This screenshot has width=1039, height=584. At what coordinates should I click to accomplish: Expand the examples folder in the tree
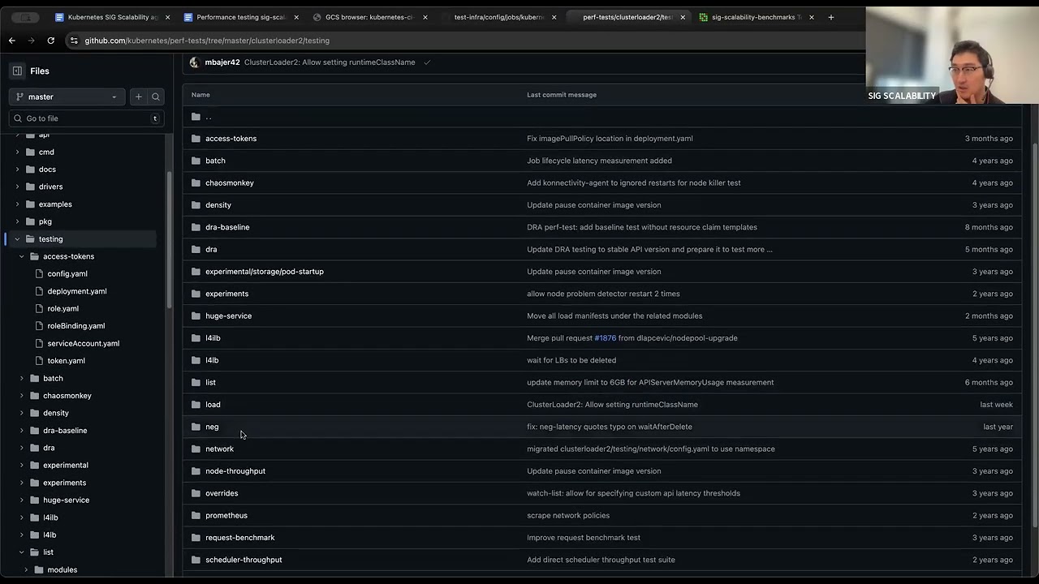tap(17, 204)
